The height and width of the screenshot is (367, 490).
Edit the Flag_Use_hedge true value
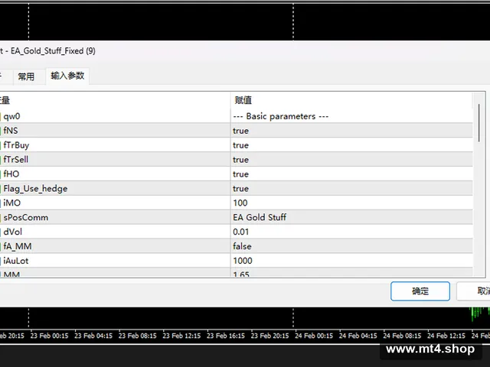[351, 189]
